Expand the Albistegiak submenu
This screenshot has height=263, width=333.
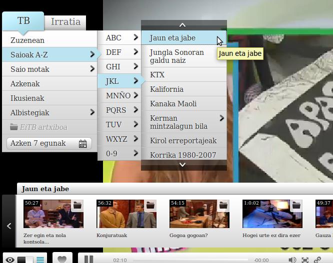point(92,113)
